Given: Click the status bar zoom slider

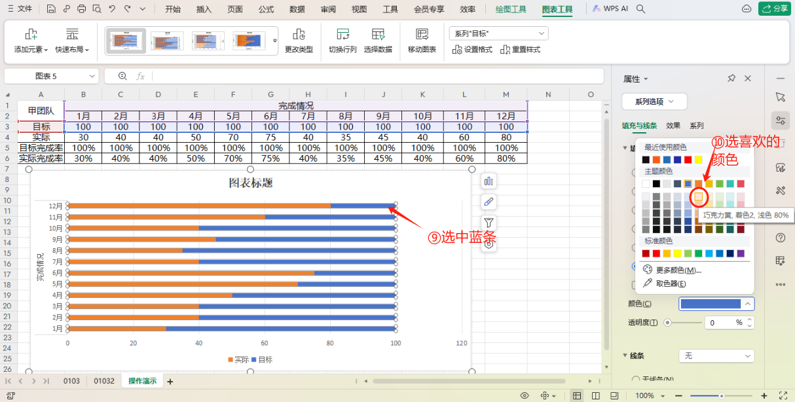Looking at the screenshot, I should [720, 395].
